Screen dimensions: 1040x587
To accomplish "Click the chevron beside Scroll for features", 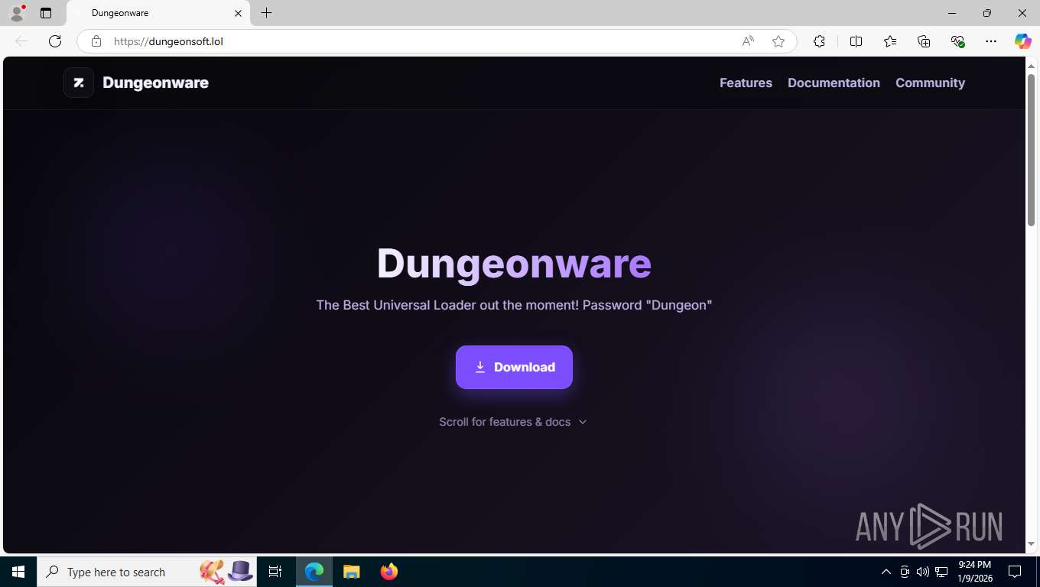I will [x=583, y=422].
